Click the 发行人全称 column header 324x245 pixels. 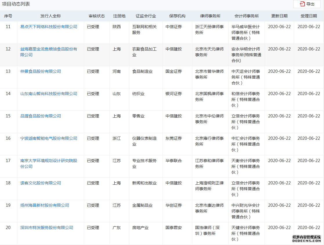click(51, 16)
